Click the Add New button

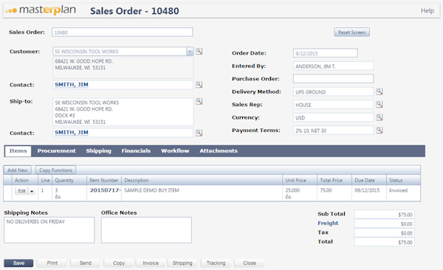click(18, 170)
